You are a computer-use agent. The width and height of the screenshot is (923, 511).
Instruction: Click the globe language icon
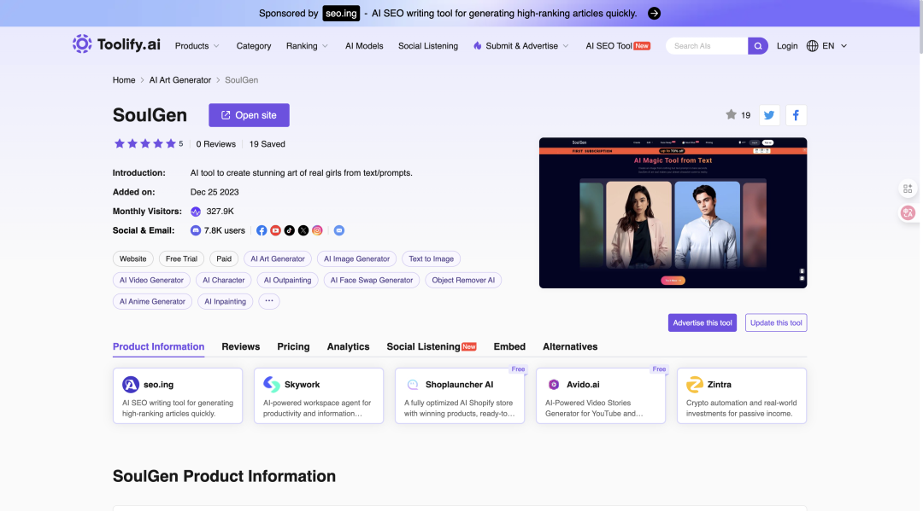pyautogui.click(x=813, y=46)
